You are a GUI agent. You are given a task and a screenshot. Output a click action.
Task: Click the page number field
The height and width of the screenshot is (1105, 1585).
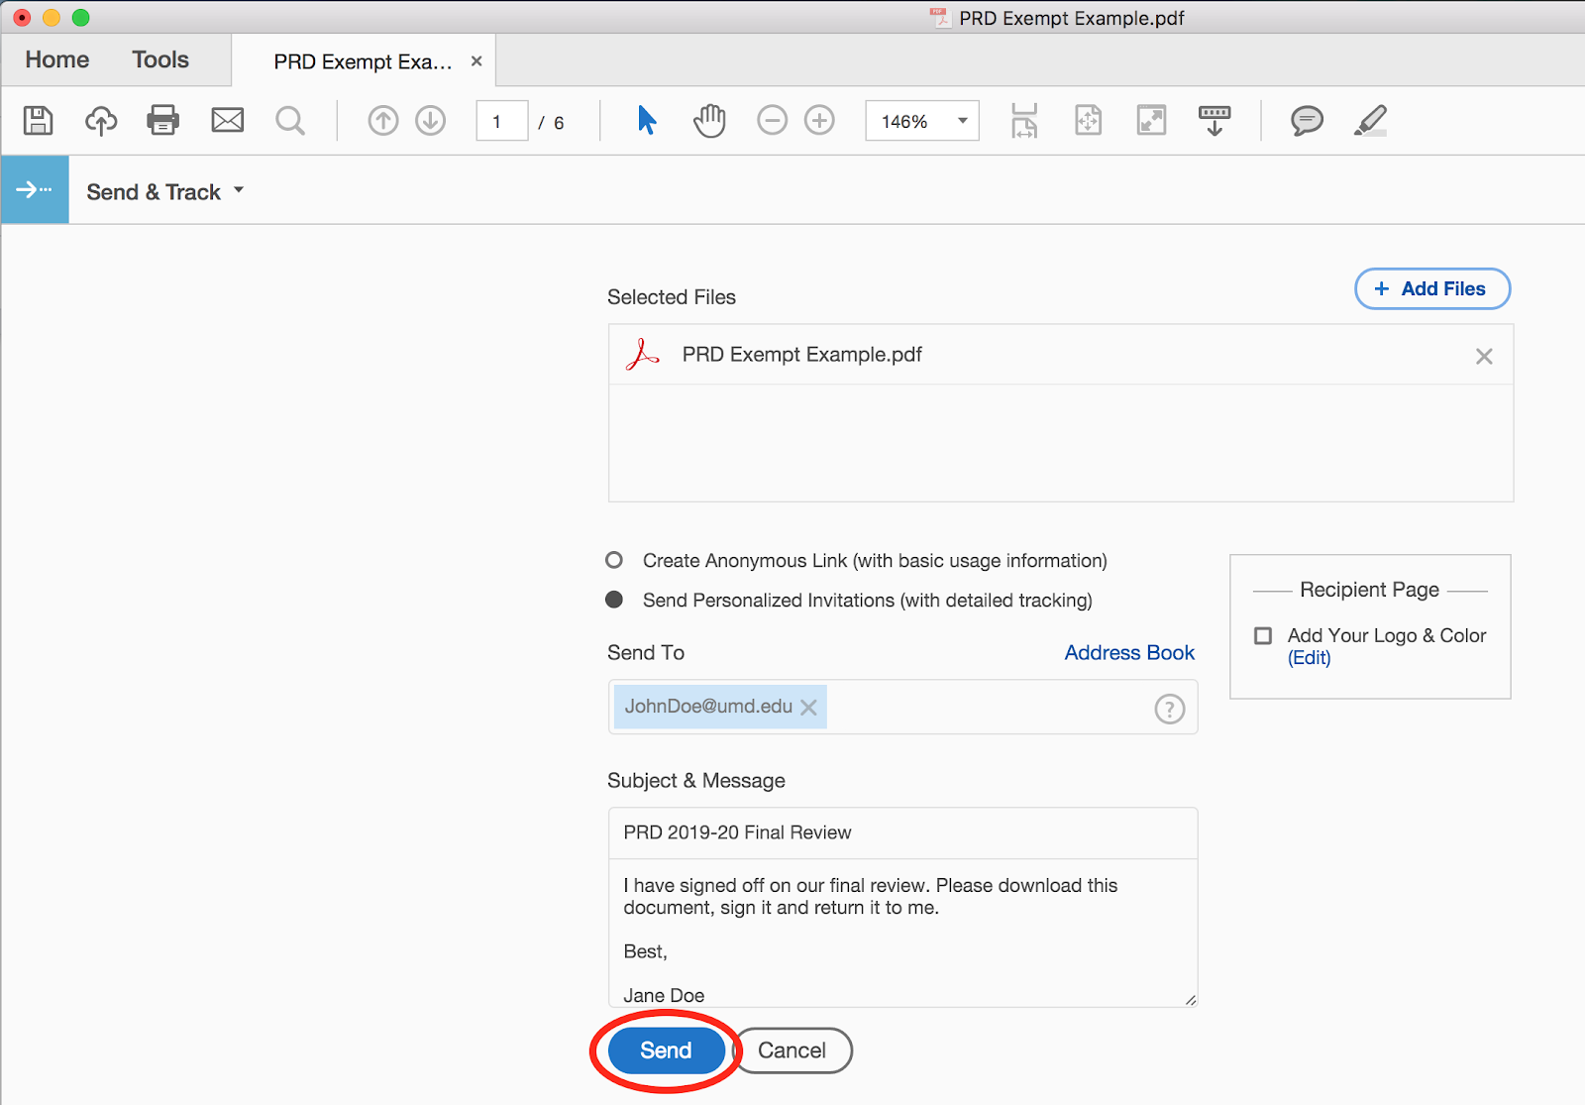click(x=501, y=121)
